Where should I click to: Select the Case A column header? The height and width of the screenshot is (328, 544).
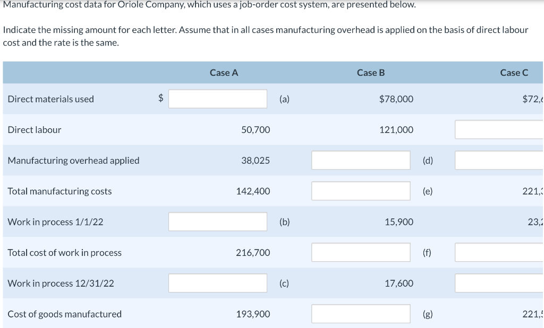point(223,73)
